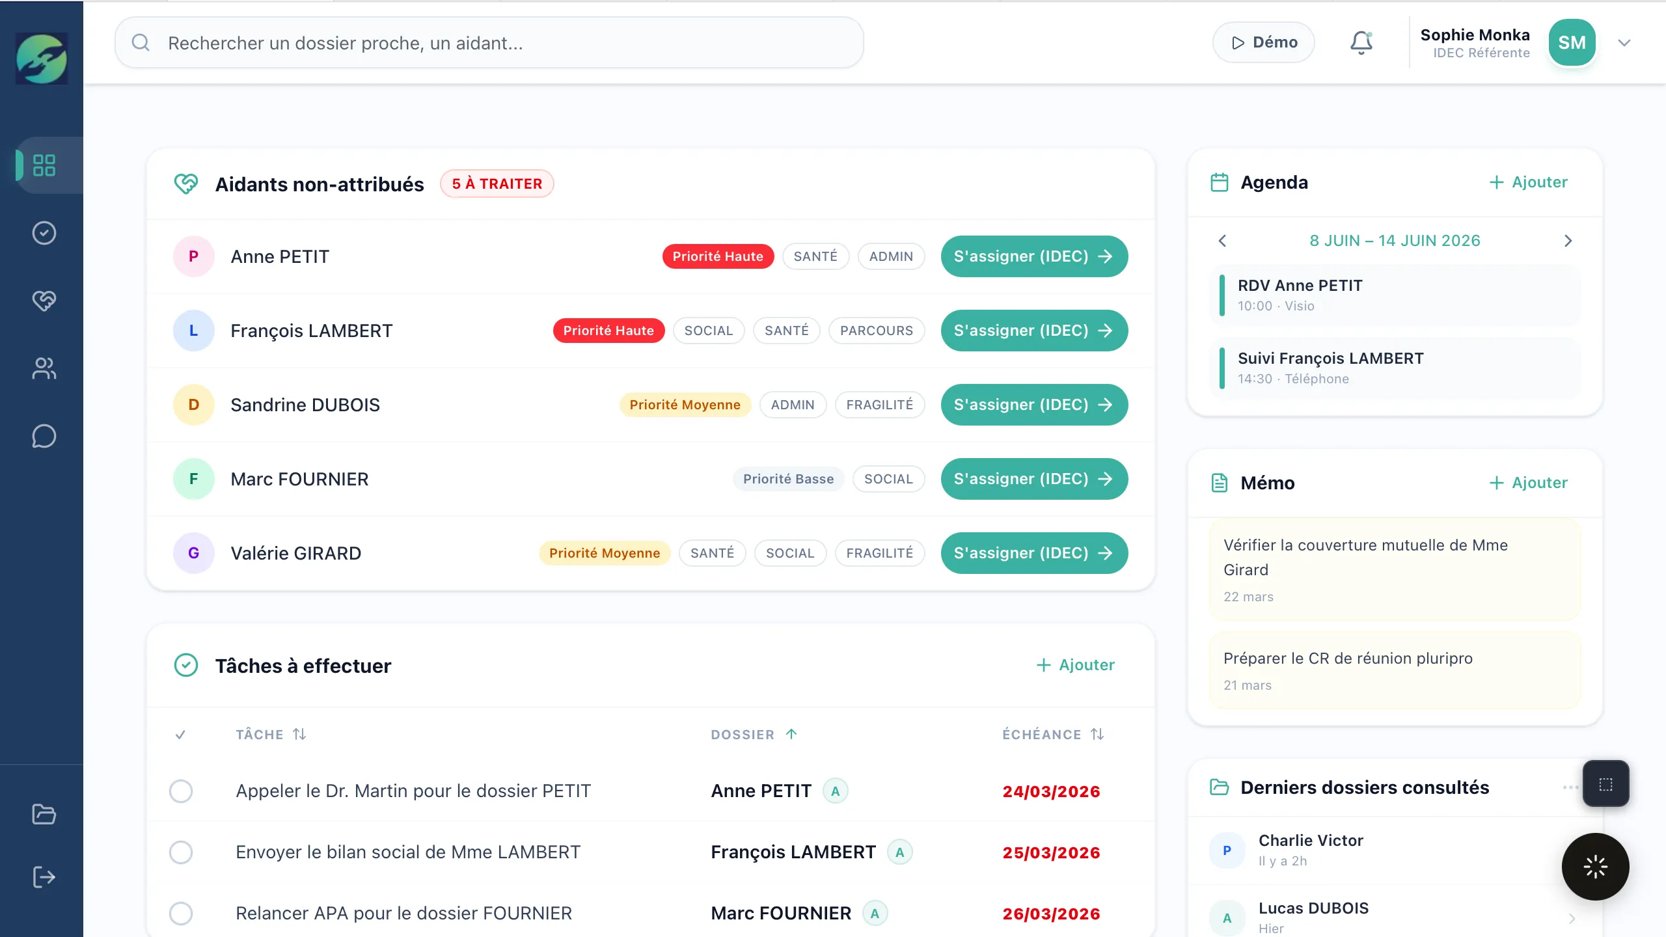Click the FRAGILITÉ tag on Sandrine DUBOIS

[880, 405]
